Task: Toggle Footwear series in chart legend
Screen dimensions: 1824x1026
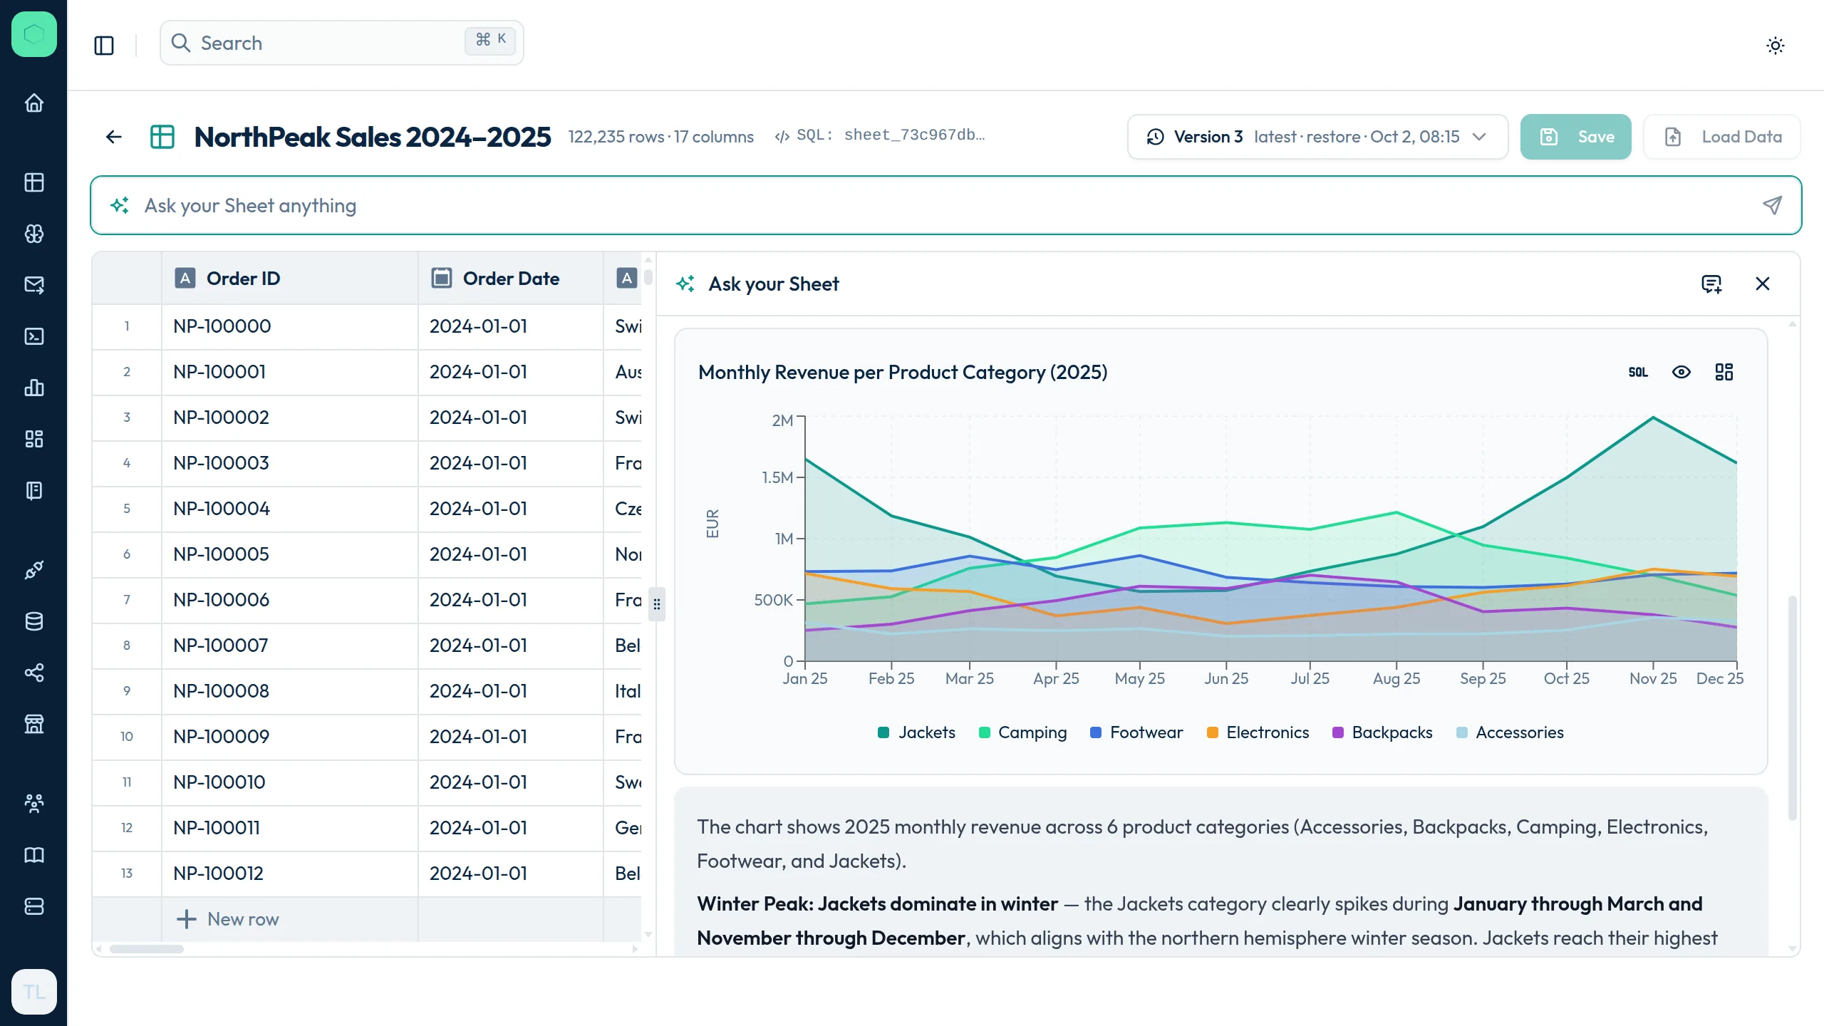Action: (x=1136, y=732)
